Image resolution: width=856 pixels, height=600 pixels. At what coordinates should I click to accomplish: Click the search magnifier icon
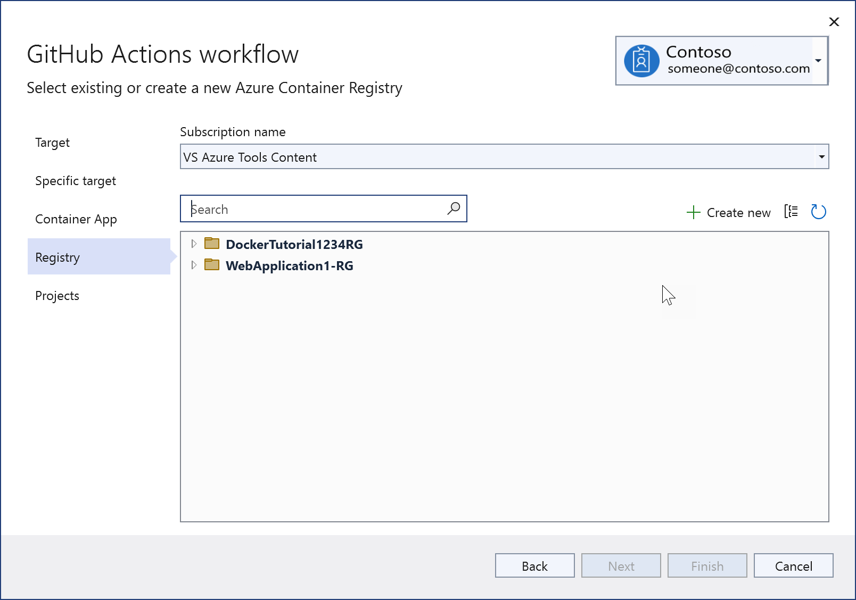pyautogui.click(x=453, y=209)
